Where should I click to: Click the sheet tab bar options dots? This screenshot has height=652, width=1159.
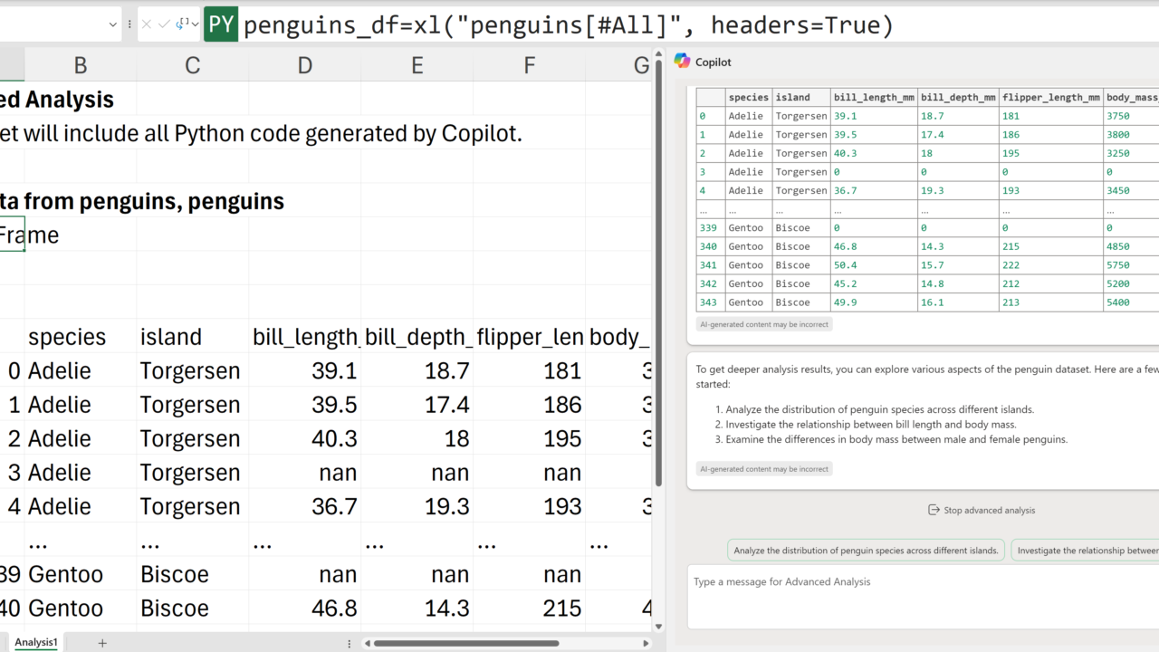point(350,643)
